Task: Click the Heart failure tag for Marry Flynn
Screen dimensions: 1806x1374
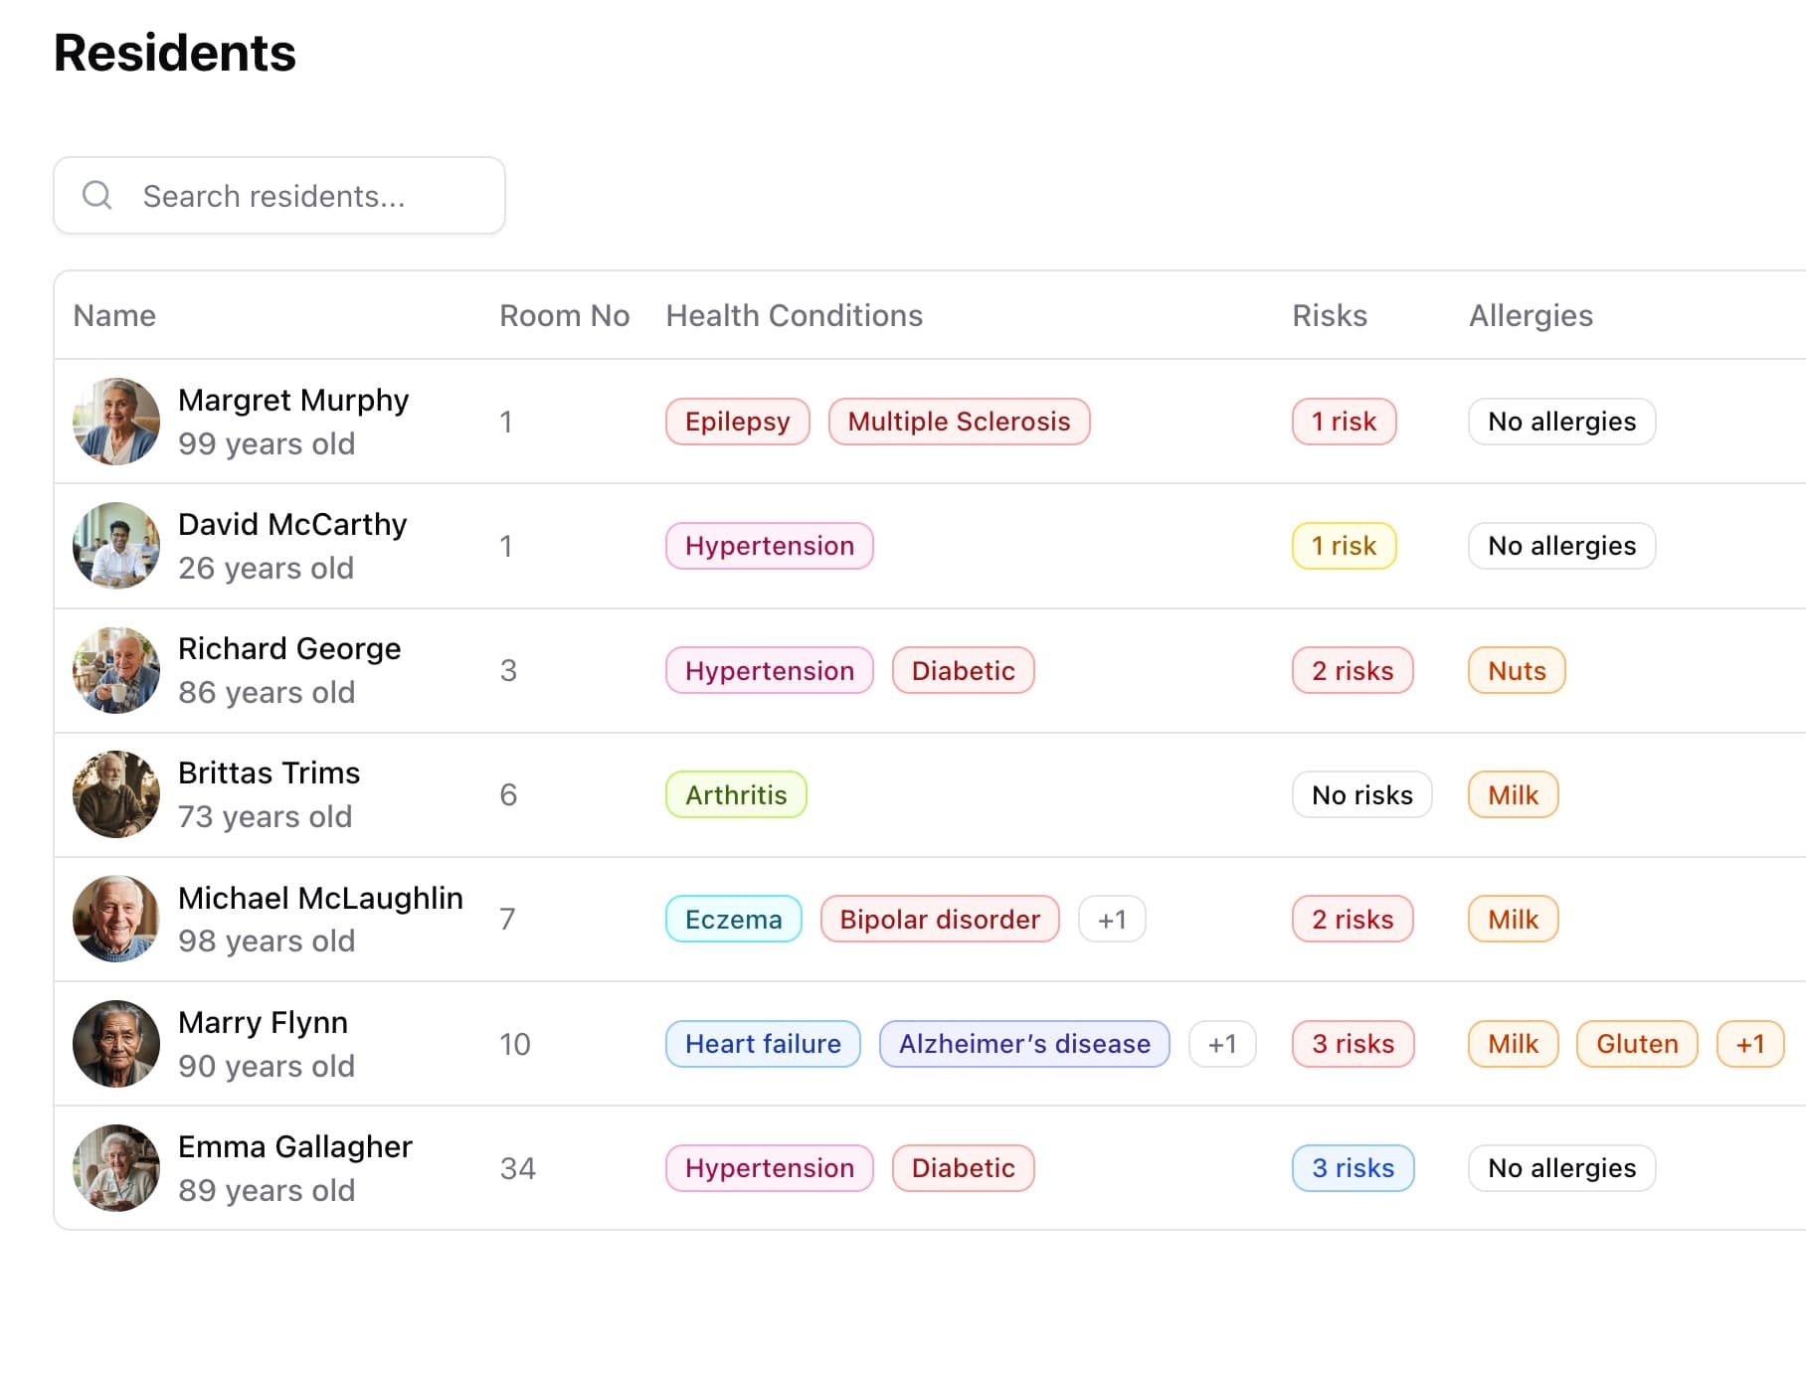Action: 762,1043
